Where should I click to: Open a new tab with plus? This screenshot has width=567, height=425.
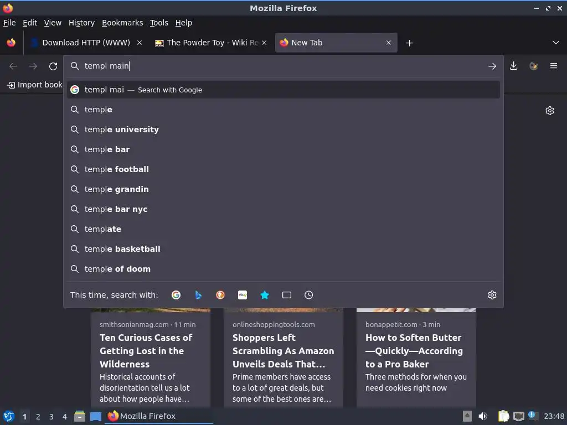[x=409, y=43]
